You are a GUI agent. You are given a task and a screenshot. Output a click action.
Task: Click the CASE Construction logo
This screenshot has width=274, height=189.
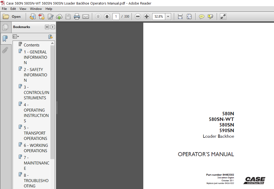point(254,180)
